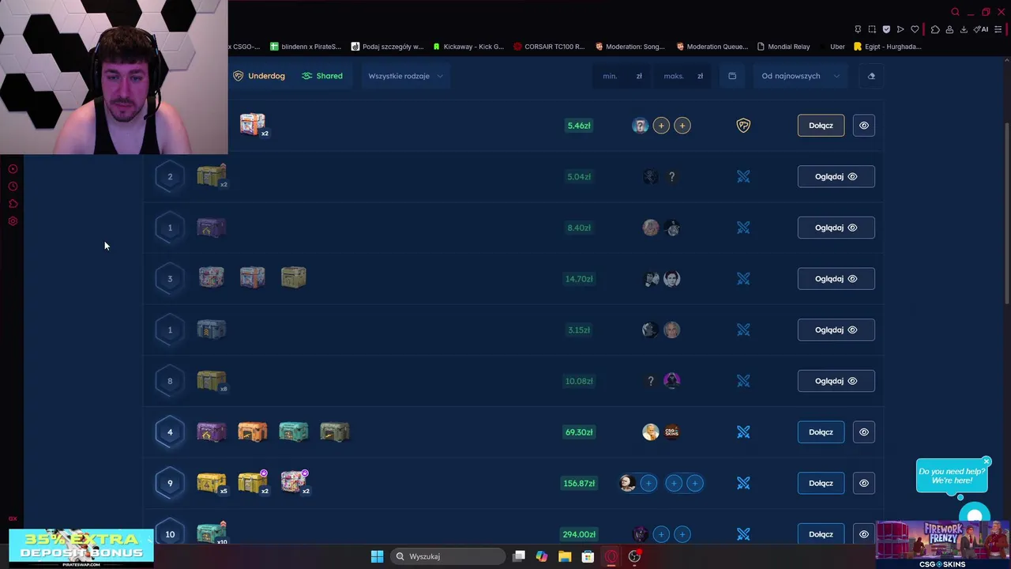Screen dimensions: 1011x569
Task: Click crossed-swords mode icon in 156.87zł row
Action: pos(743,483)
